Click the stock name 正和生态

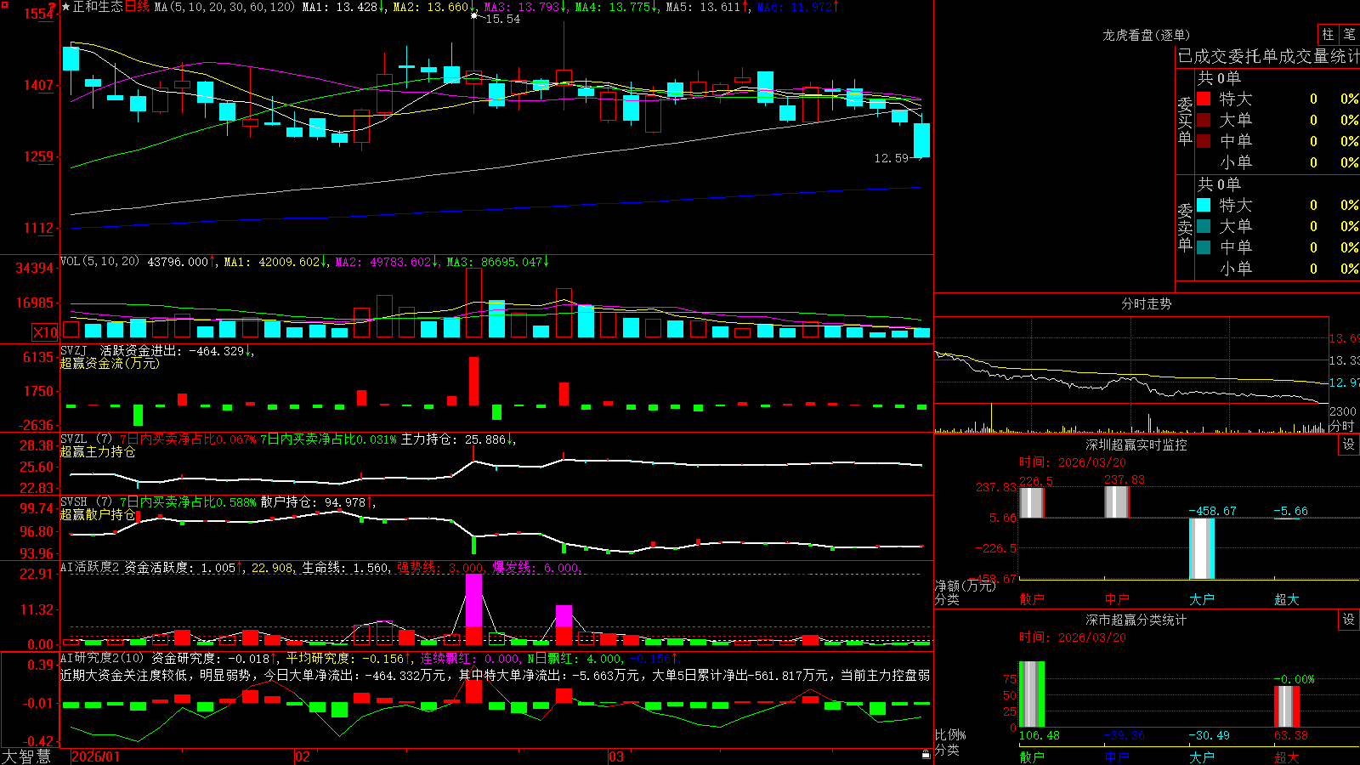98,7
